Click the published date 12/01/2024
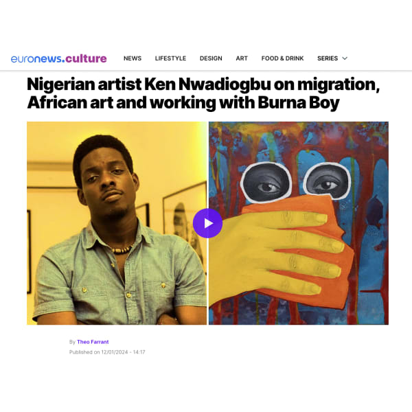 (115, 352)
